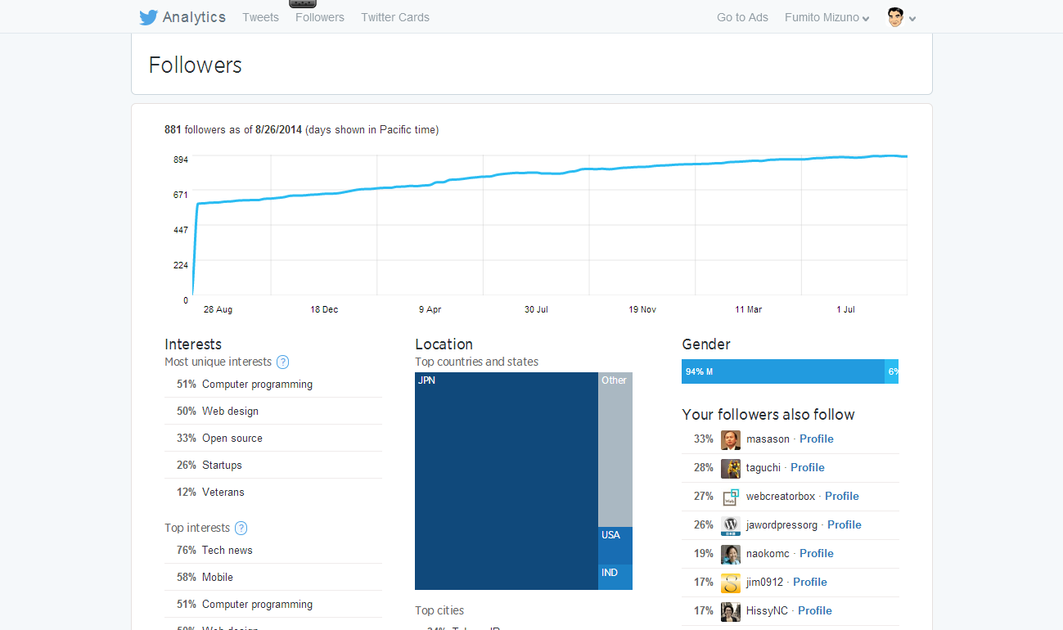
Task: Click the 28 Aug chart axis label
Action: [218, 310]
